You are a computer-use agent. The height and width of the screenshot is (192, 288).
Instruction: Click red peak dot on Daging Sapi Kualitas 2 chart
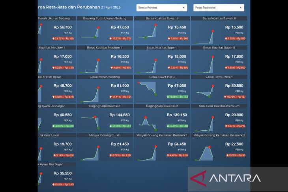pos(146,117)
